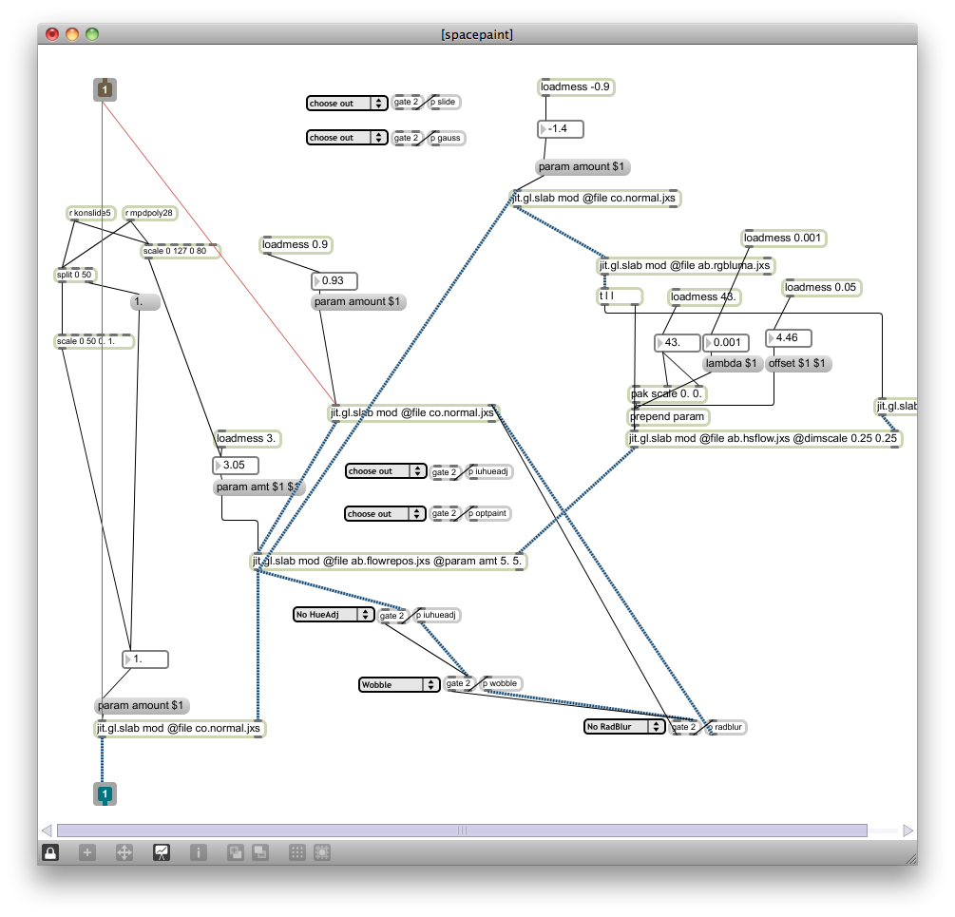Open the No HueAdj dropdown menu
Screen dimensions: 955x917
334,615
